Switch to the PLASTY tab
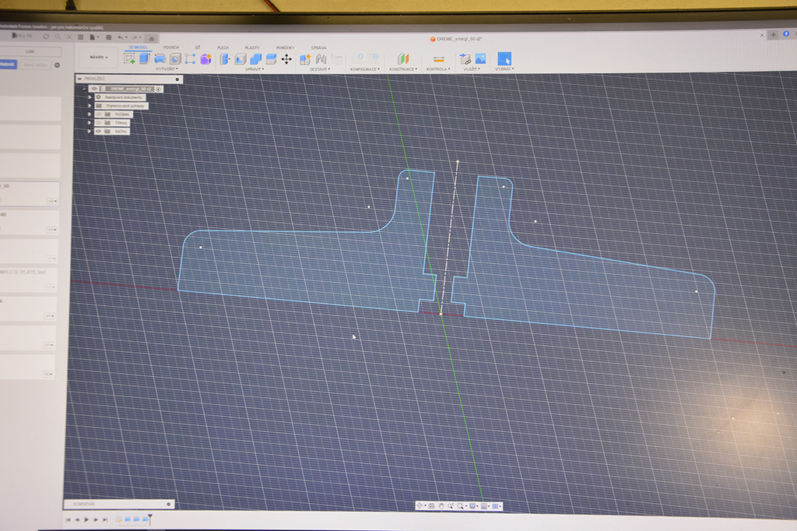This screenshot has width=797, height=531. click(x=251, y=47)
